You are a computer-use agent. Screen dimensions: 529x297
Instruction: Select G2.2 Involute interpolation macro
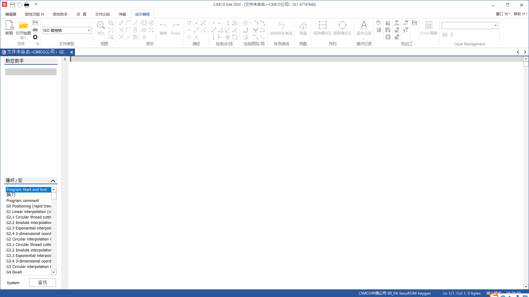(x=28, y=222)
